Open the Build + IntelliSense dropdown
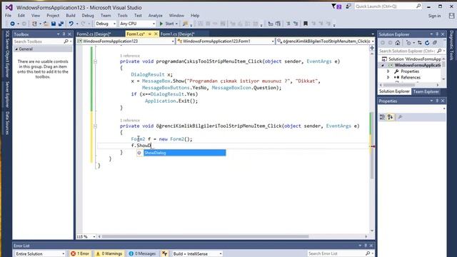This screenshot has height=257, width=457. tap(197, 254)
